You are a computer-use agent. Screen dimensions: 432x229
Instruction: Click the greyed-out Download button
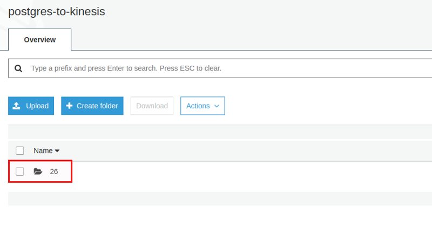(x=152, y=106)
